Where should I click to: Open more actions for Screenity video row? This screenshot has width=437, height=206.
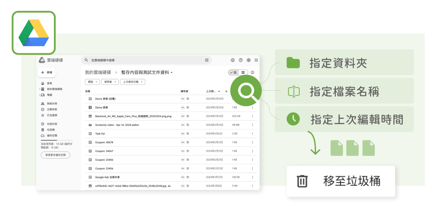tap(252, 125)
